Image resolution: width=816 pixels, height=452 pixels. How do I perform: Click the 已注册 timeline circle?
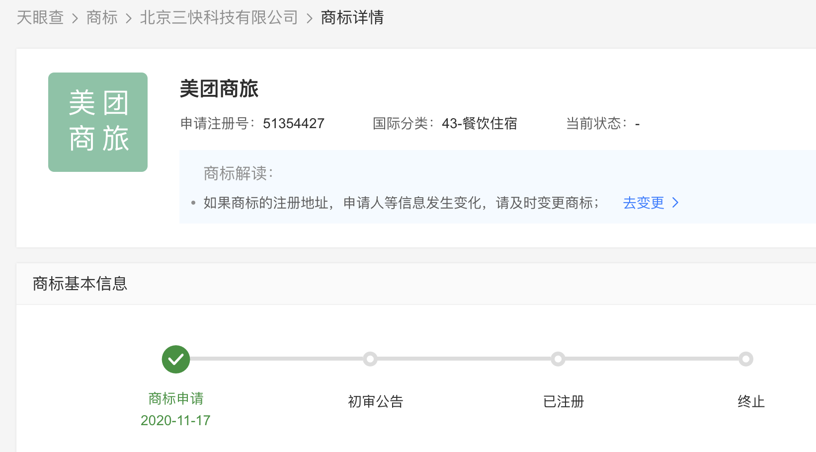pyautogui.click(x=558, y=359)
